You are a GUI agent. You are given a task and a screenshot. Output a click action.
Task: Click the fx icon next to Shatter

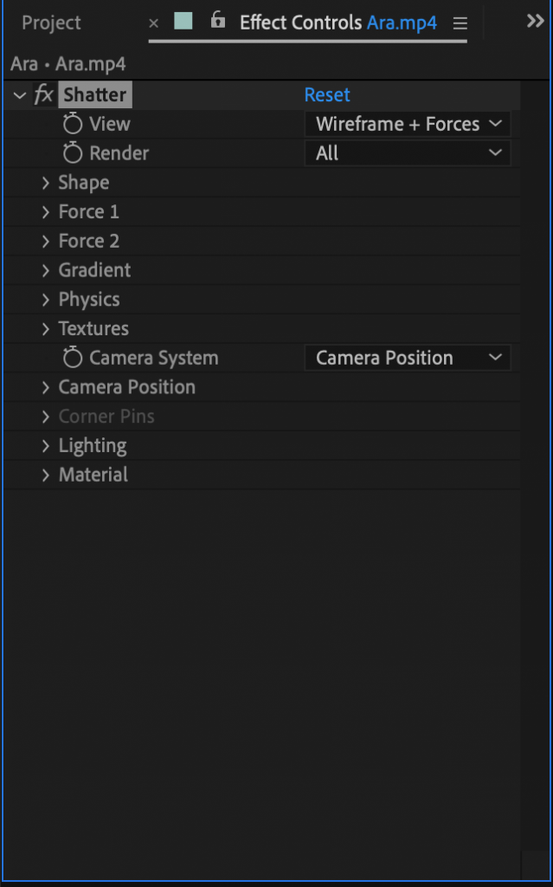(42, 94)
